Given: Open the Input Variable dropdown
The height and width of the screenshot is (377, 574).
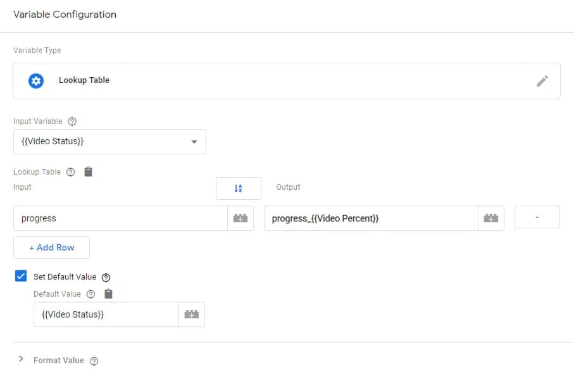Looking at the screenshot, I should coord(194,141).
